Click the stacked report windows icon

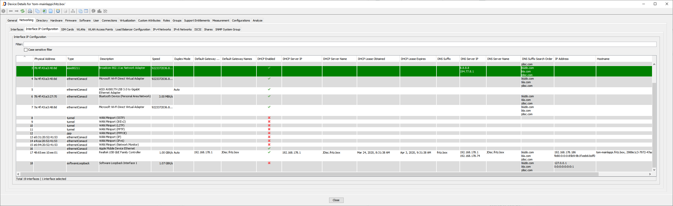[80, 11]
